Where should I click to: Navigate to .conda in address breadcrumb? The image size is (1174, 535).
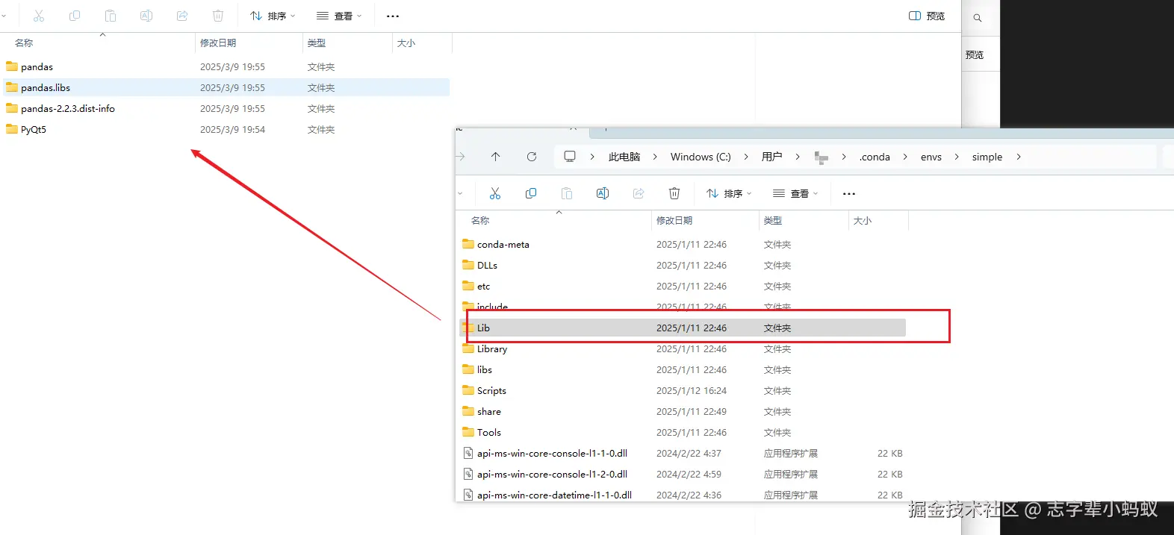[x=875, y=157]
